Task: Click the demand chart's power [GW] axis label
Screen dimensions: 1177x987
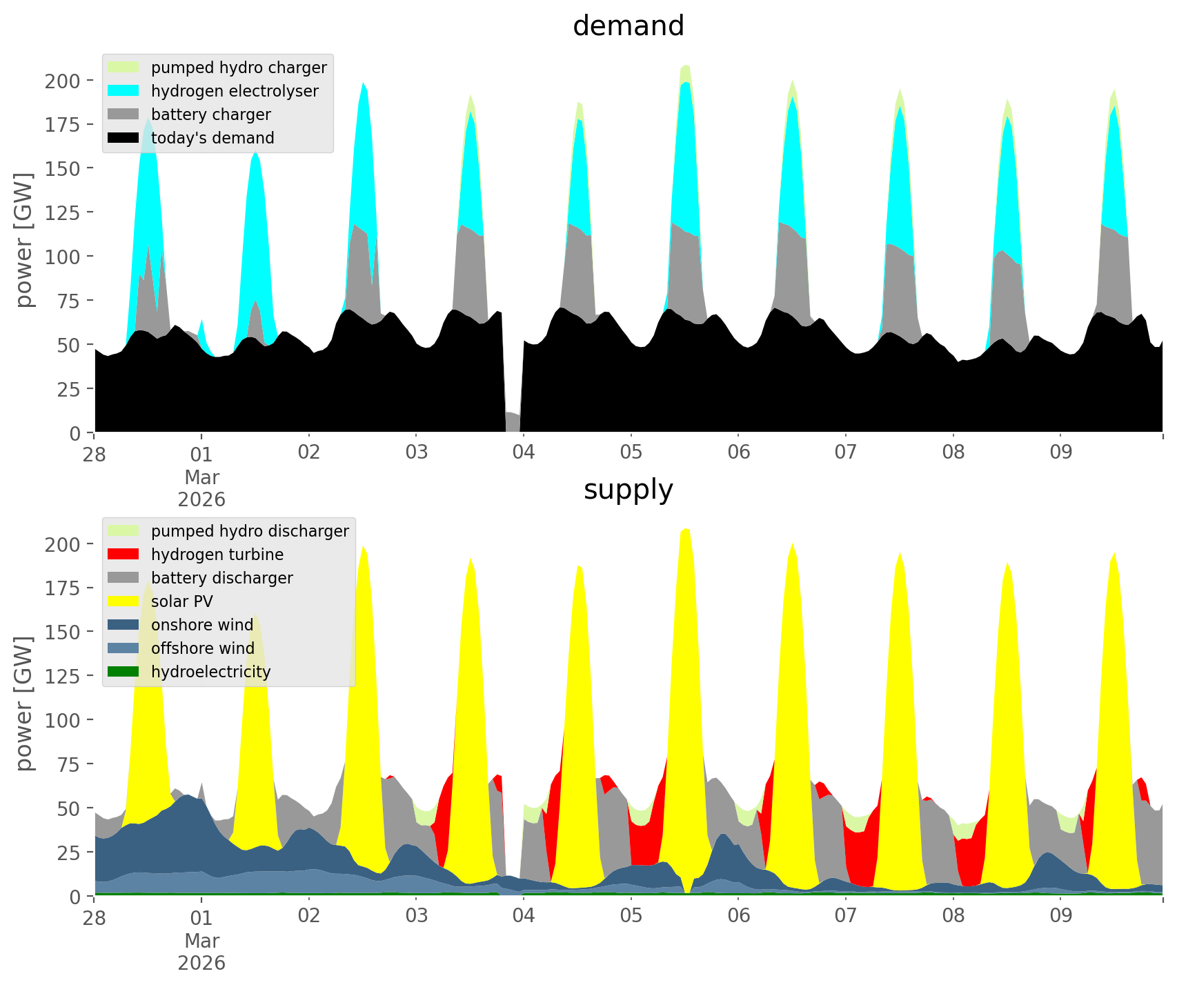Action: coord(24,240)
